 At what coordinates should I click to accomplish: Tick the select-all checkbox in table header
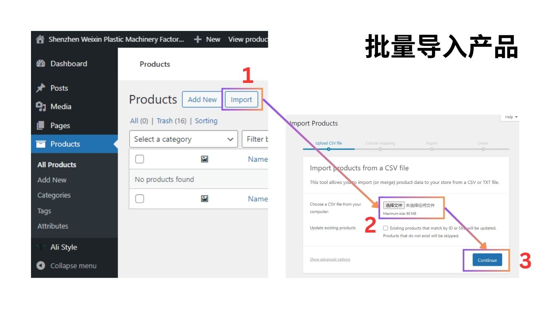point(140,159)
